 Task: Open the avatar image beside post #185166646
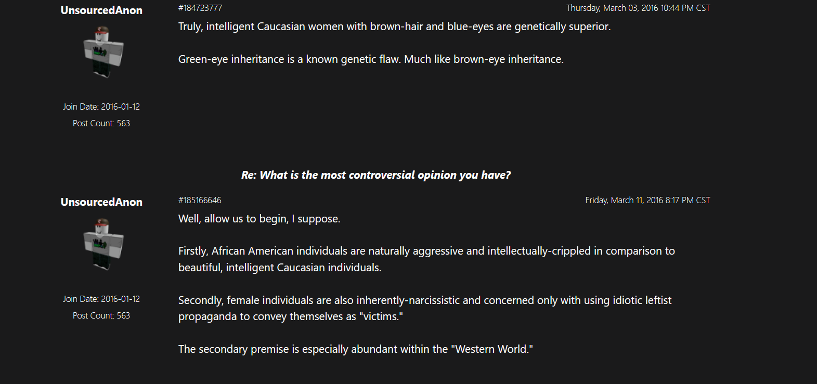pyautogui.click(x=103, y=244)
